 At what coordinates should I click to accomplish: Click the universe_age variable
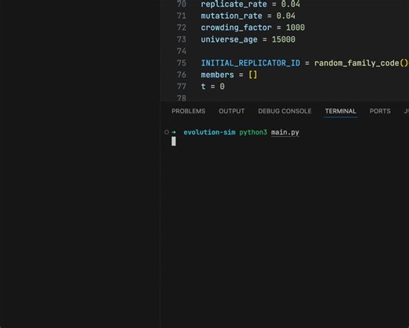(229, 39)
